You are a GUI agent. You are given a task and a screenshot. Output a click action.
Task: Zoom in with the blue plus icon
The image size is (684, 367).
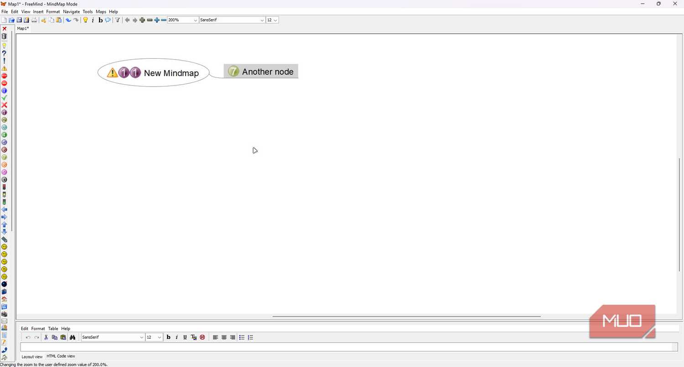pyautogui.click(x=157, y=20)
